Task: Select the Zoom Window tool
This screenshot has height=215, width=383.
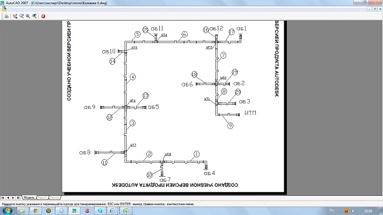Action: point(28,17)
